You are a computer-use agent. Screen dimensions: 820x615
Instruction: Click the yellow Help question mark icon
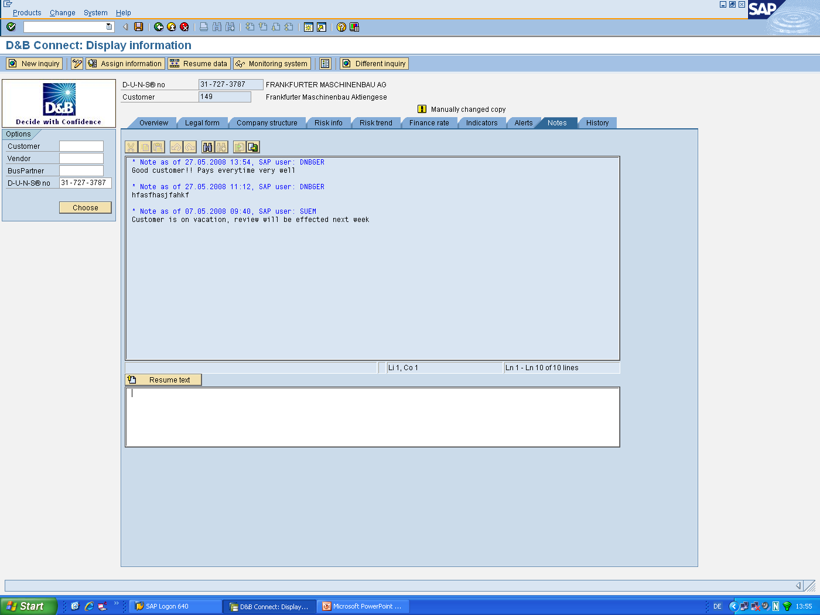(341, 27)
